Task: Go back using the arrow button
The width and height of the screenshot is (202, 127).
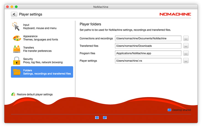Action: [14, 14]
